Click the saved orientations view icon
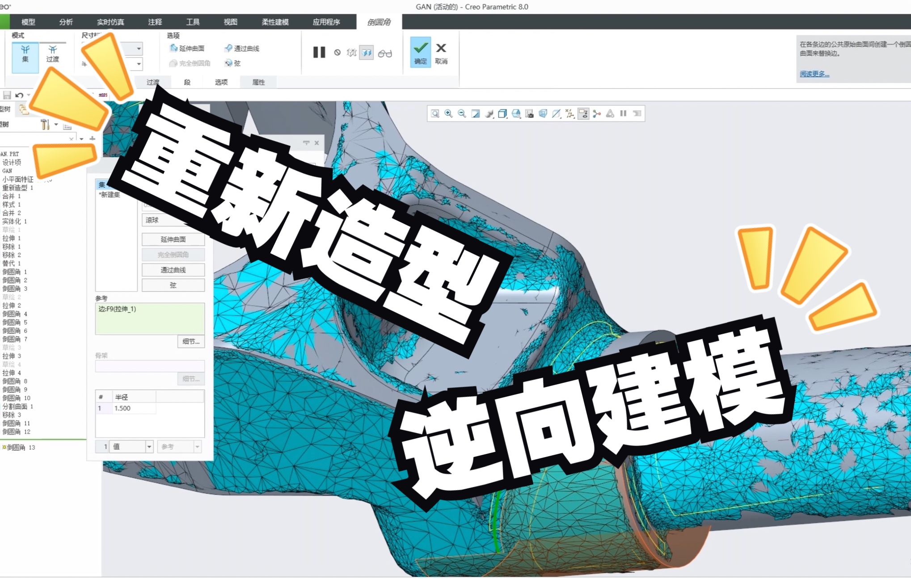The image size is (911, 579). pyautogui.click(x=516, y=113)
